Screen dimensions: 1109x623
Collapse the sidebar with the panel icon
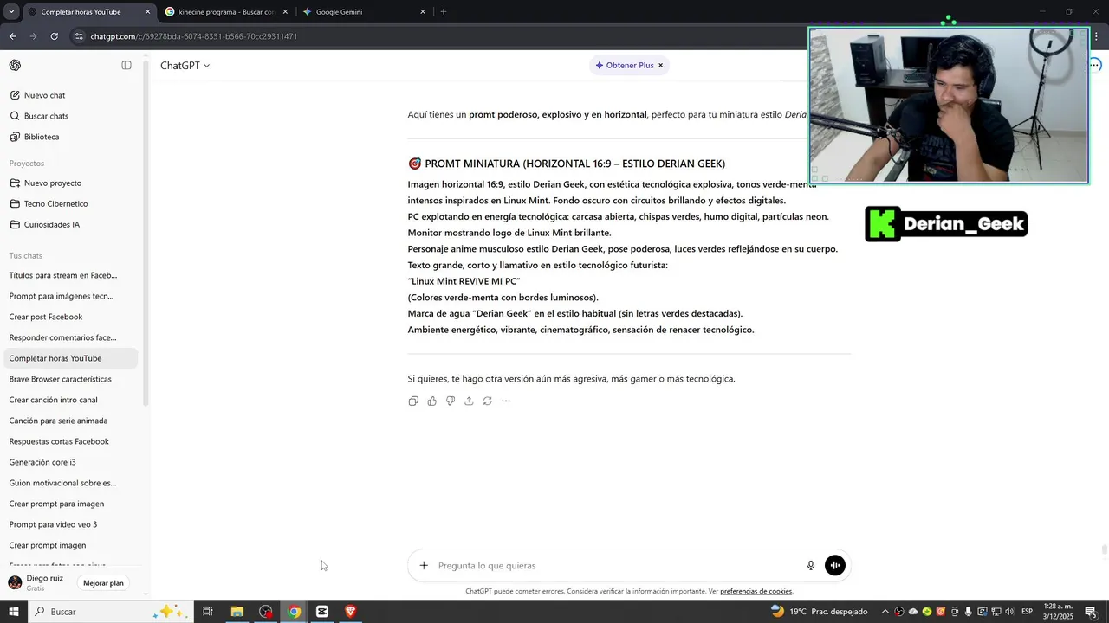(126, 66)
